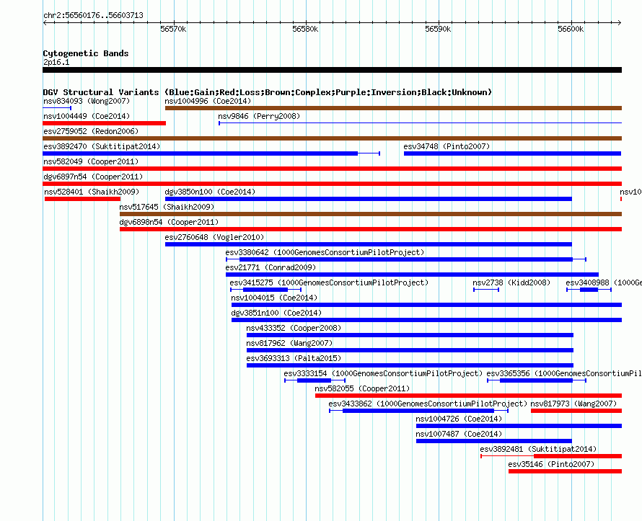This screenshot has width=642, height=521.
Task: Click the chr2:56560176..56603713 coordinate label
Action: [93, 15]
